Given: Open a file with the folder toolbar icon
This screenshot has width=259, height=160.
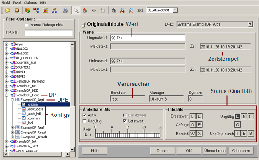Looking at the screenshot, I should click(8, 10).
